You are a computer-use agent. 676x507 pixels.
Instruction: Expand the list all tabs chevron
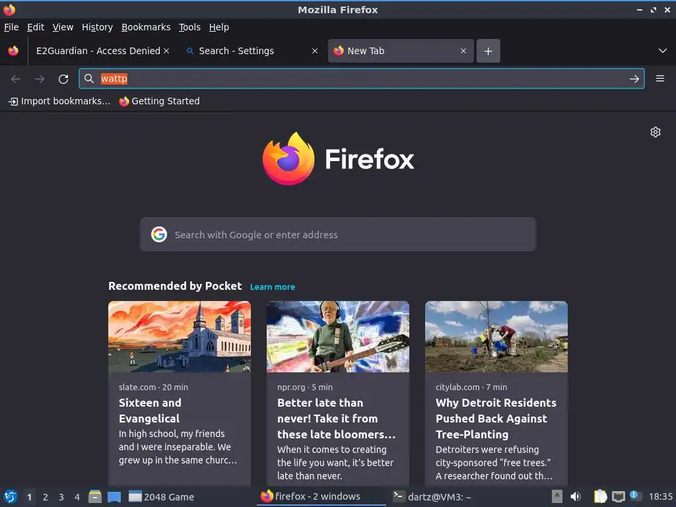coord(663,51)
